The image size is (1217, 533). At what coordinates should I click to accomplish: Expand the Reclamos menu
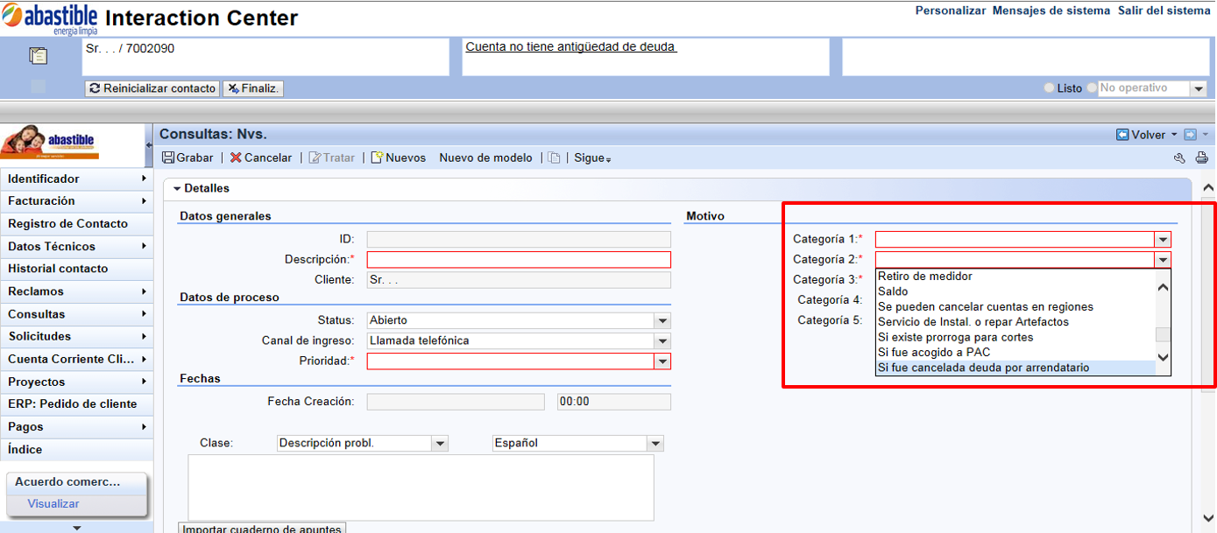[76, 291]
